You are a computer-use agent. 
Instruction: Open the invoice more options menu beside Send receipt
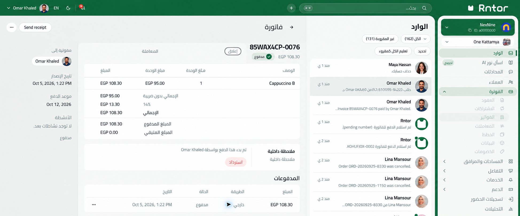11,27
